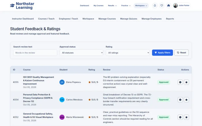The image size is (202, 126).
Task: Click Julian Parker's profile avatar
Action: pos(175,5)
